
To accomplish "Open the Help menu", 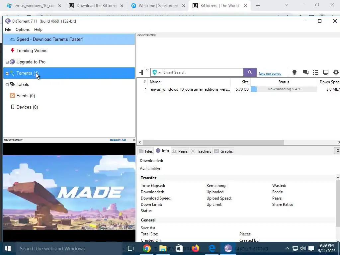I will click(x=38, y=30).
